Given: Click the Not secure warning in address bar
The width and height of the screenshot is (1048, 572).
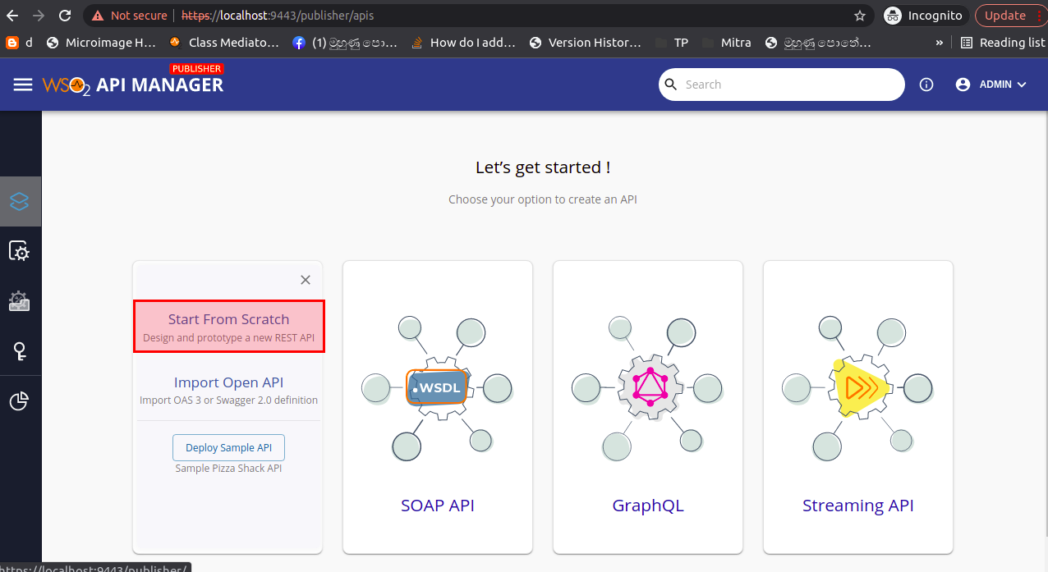Looking at the screenshot, I should pyautogui.click(x=130, y=16).
